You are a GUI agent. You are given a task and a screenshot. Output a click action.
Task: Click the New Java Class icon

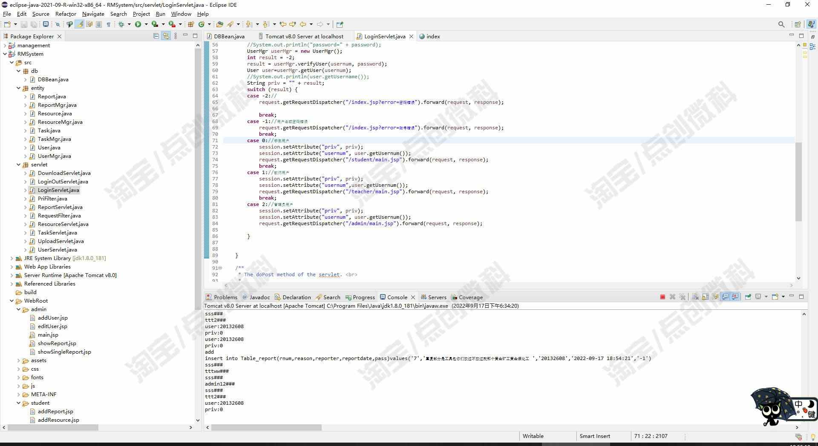202,24
